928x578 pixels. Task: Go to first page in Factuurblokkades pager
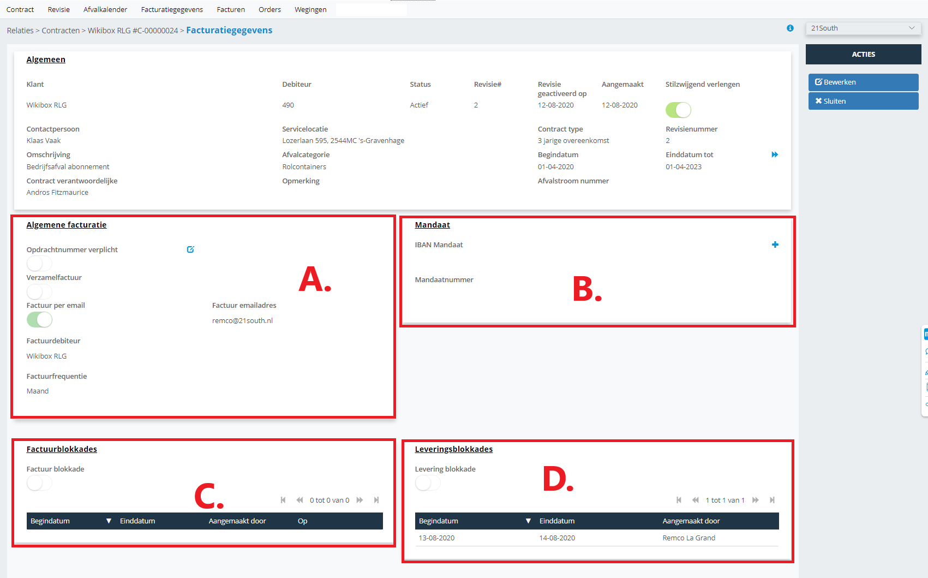[283, 500]
